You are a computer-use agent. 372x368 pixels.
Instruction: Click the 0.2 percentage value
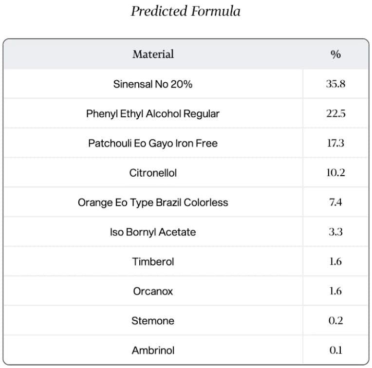click(335, 321)
